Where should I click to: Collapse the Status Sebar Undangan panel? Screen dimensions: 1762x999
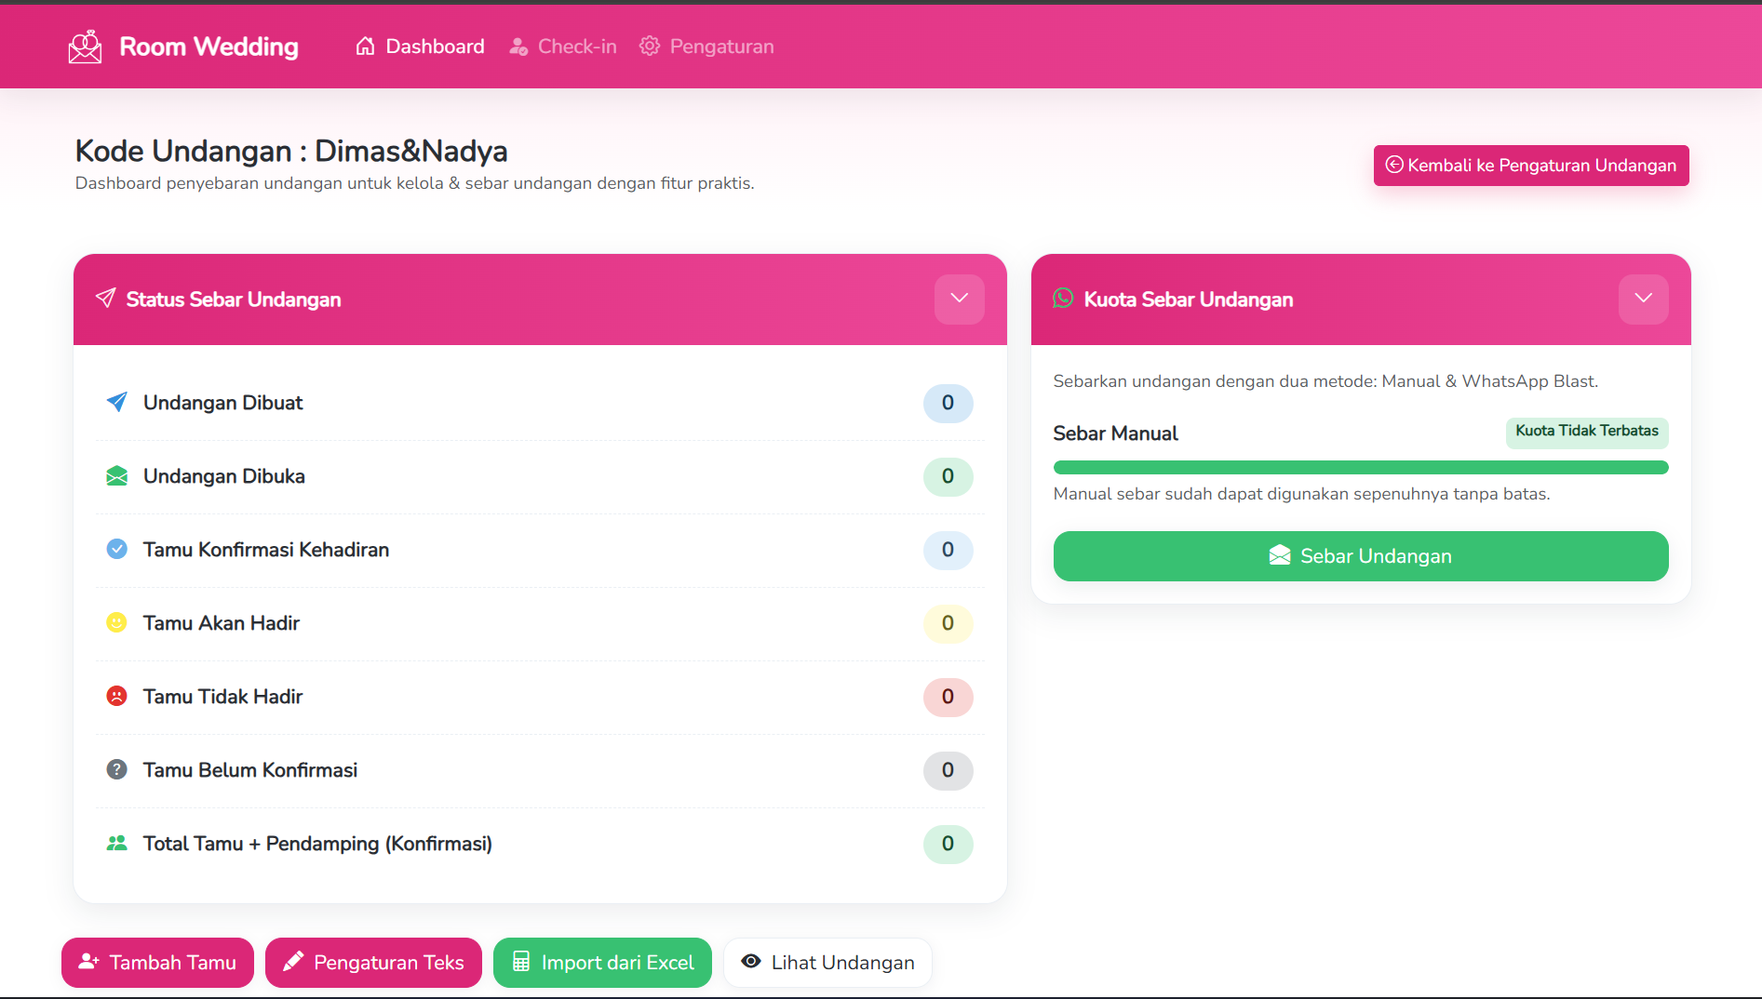coord(959,299)
